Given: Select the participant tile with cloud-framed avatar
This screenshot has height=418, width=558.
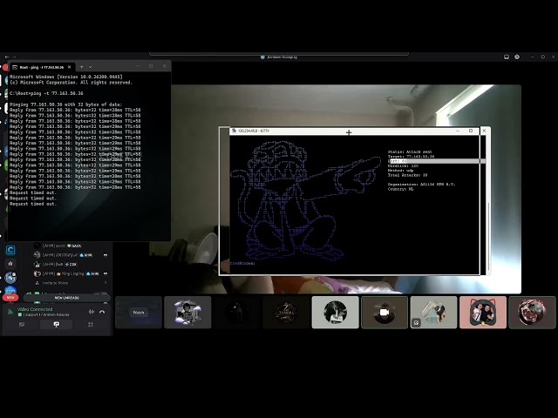Looking at the screenshot, I should tap(187, 313).
